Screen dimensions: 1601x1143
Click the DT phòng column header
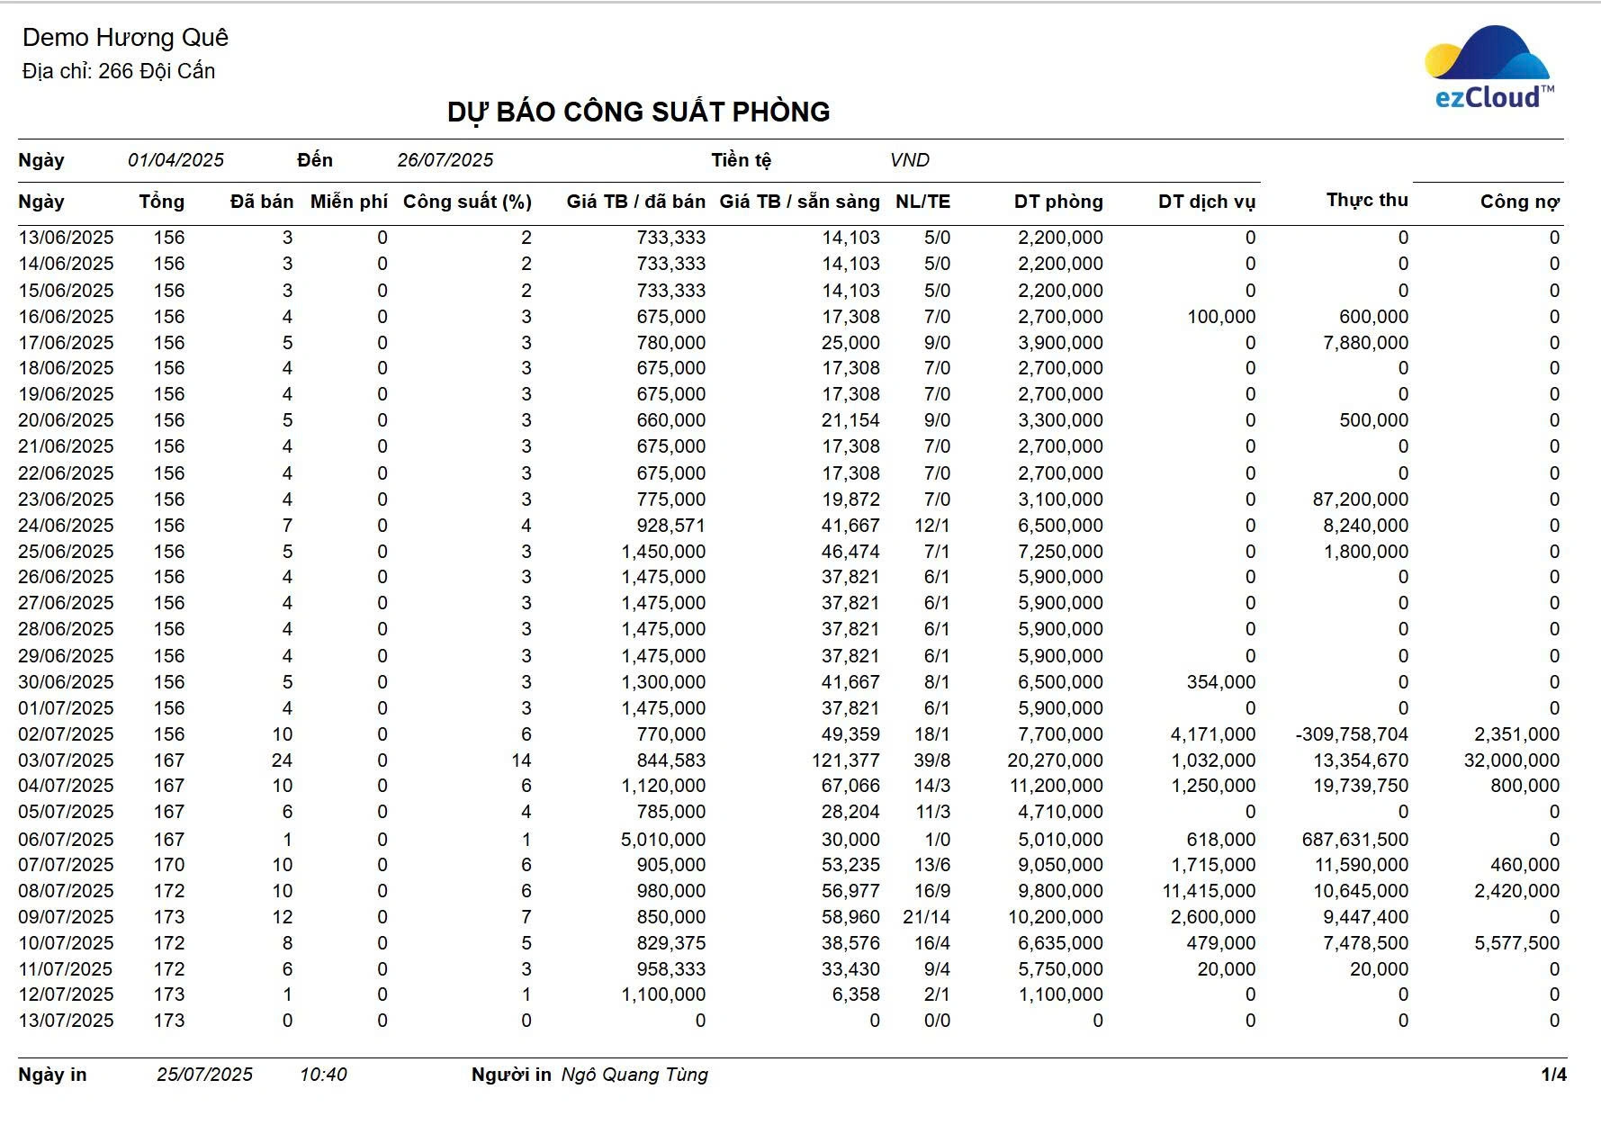click(1058, 202)
